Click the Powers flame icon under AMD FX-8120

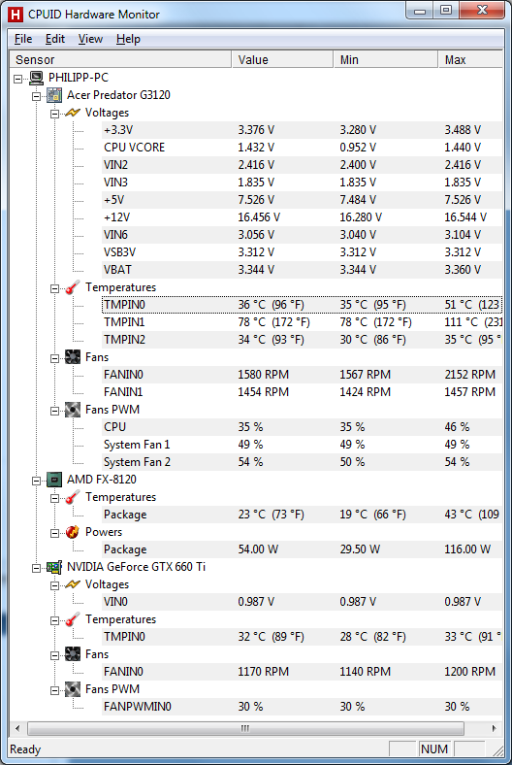coord(73,532)
